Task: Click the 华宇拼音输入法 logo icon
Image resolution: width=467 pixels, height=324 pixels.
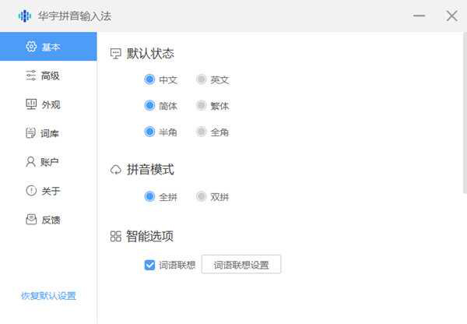Action: 25,16
